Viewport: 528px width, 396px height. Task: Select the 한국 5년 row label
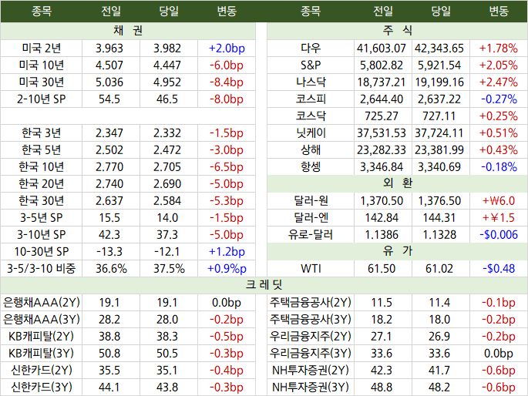[41, 150]
